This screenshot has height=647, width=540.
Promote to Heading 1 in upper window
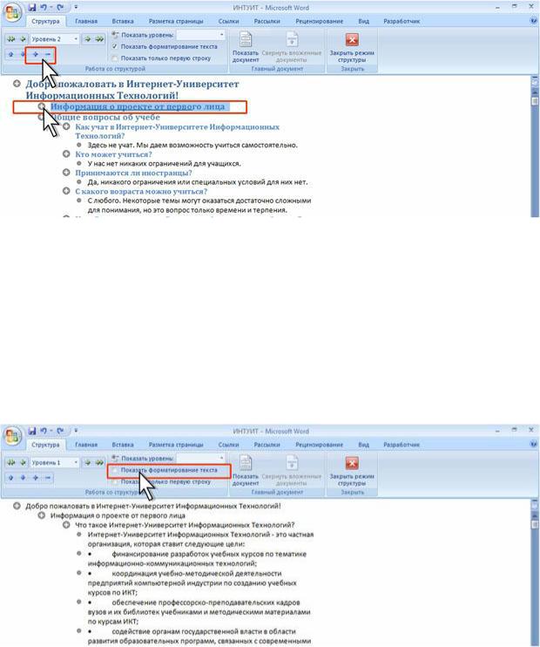click(11, 39)
